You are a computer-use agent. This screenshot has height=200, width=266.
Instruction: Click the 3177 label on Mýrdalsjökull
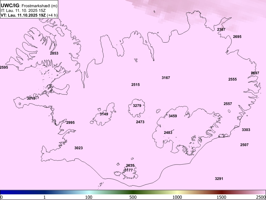128,170
